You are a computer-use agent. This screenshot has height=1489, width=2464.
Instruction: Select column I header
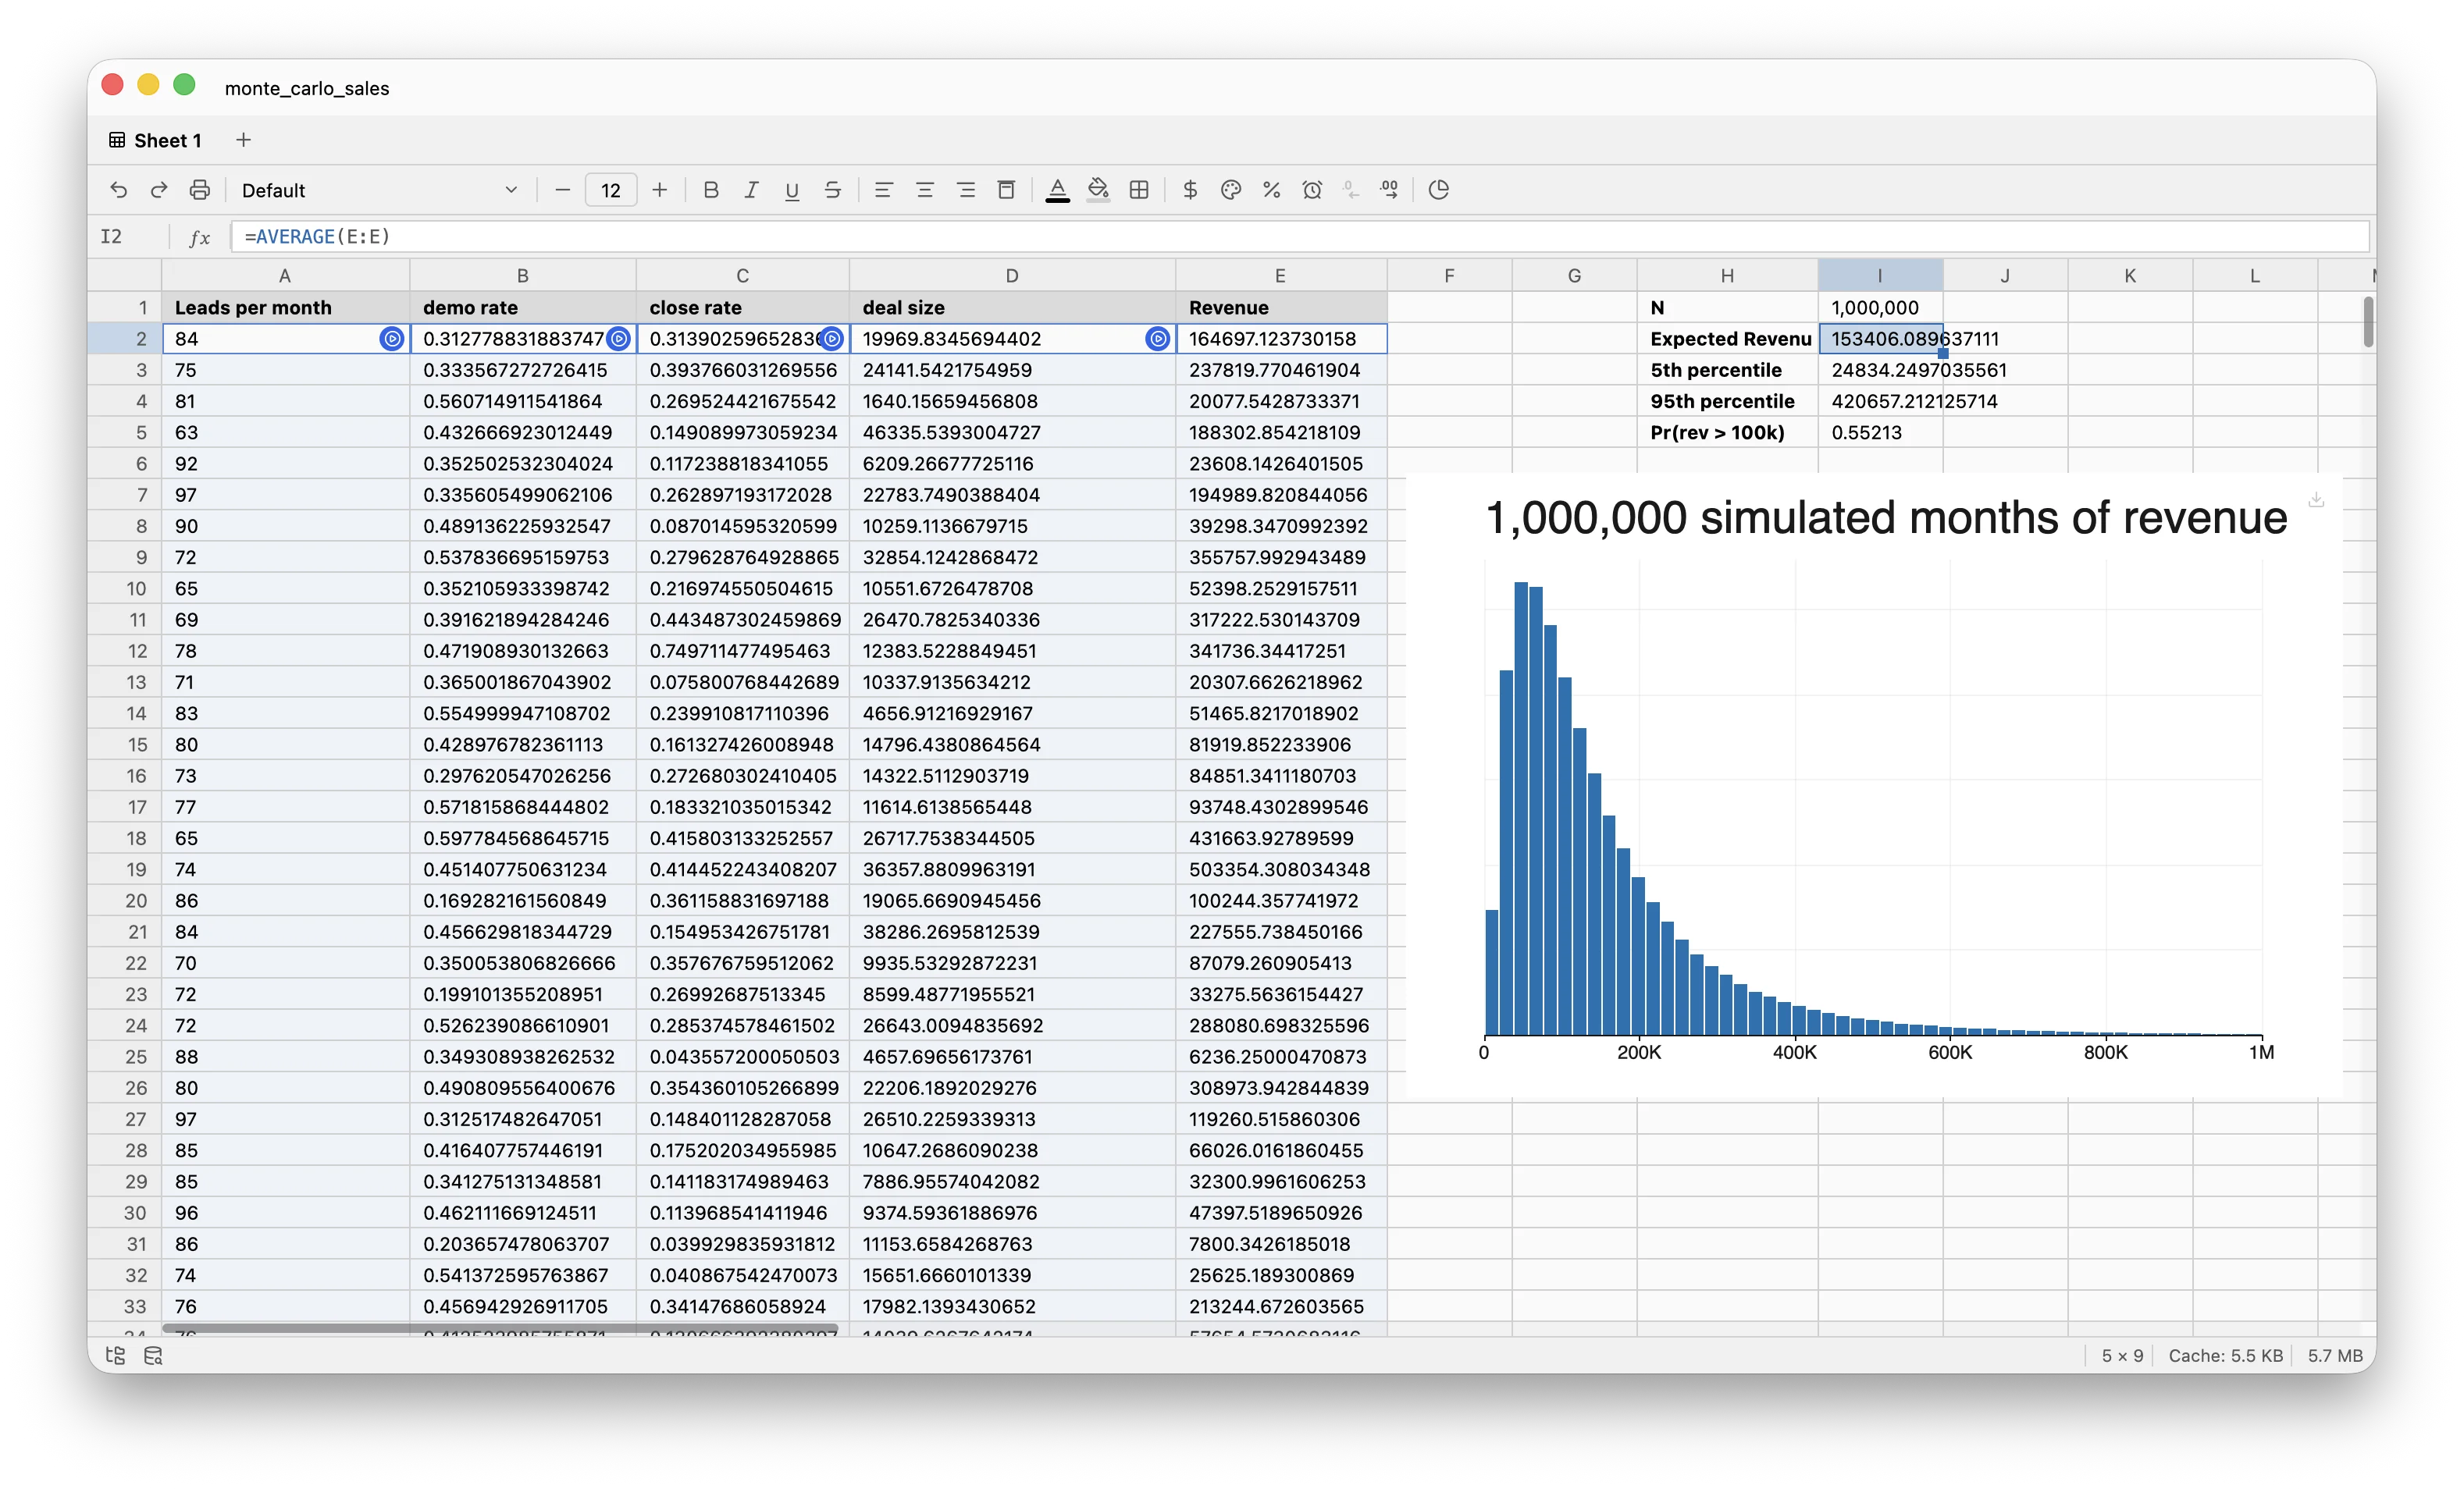pos(1880,275)
